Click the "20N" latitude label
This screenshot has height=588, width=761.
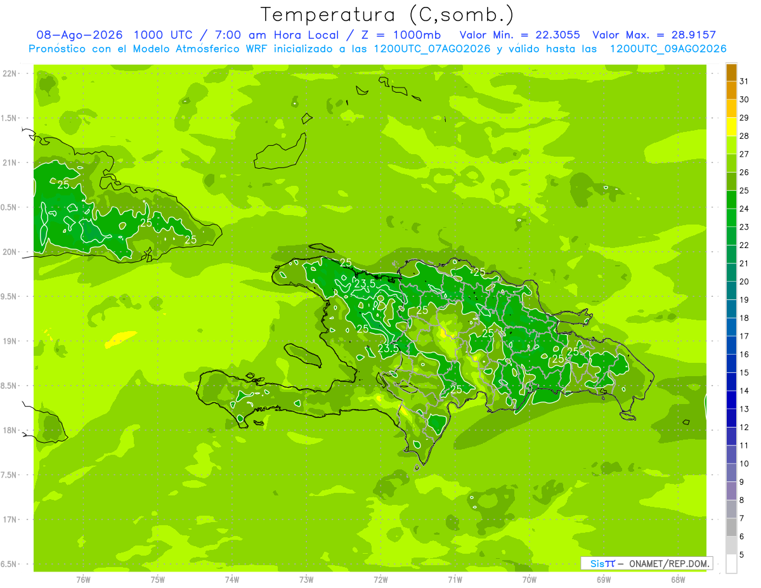[x=10, y=252]
